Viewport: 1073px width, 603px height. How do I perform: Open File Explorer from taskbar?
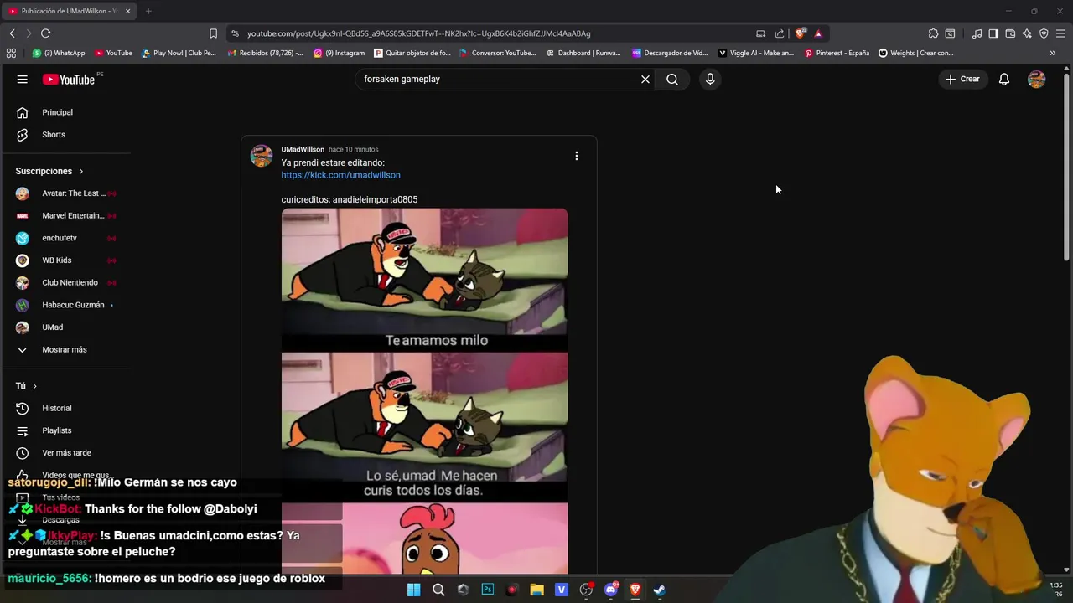click(536, 590)
